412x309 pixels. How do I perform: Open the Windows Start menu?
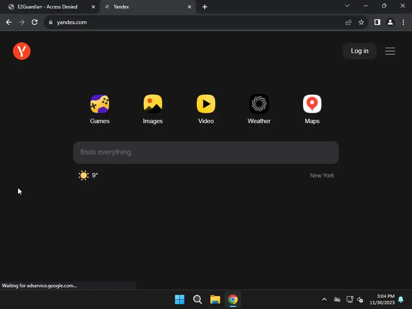tap(180, 299)
